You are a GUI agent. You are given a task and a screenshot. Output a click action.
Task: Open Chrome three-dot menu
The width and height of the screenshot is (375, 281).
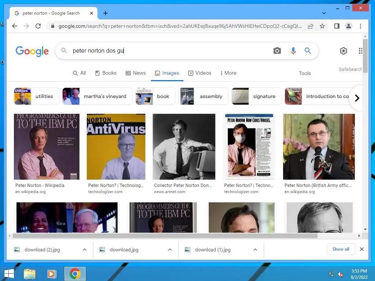[x=360, y=26]
